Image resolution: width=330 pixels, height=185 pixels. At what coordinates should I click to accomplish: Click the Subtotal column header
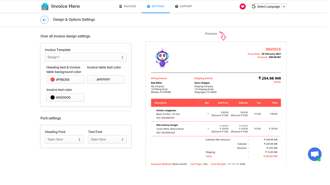point(243,103)
